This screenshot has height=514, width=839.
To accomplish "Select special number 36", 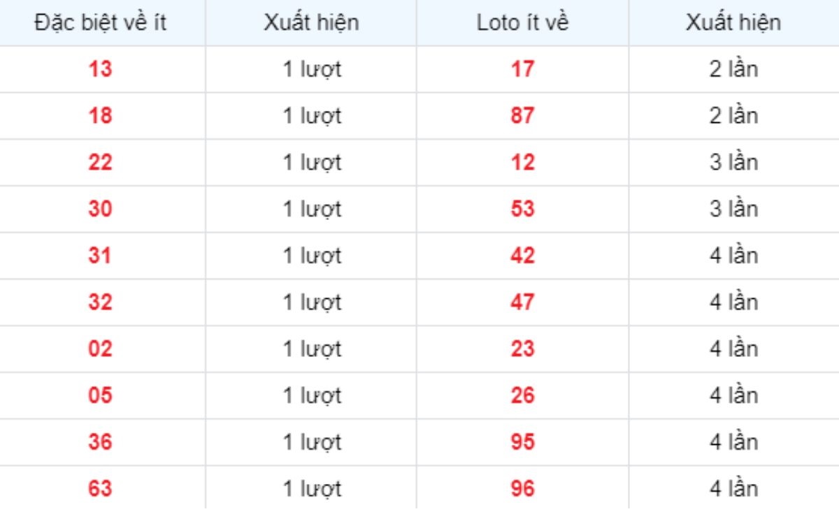I will pyautogui.click(x=100, y=442).
